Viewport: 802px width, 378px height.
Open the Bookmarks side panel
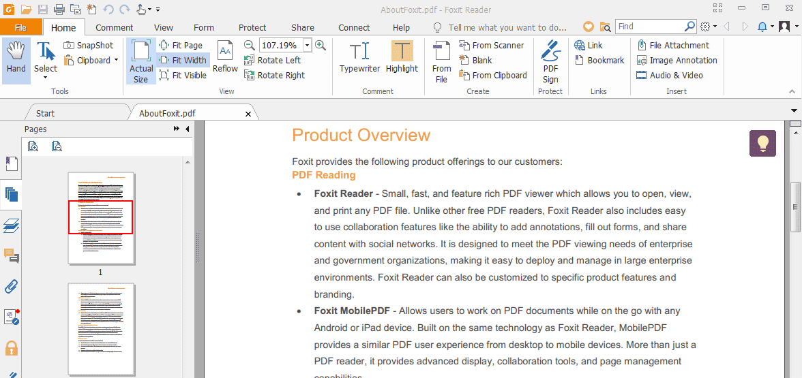[11, 165]
